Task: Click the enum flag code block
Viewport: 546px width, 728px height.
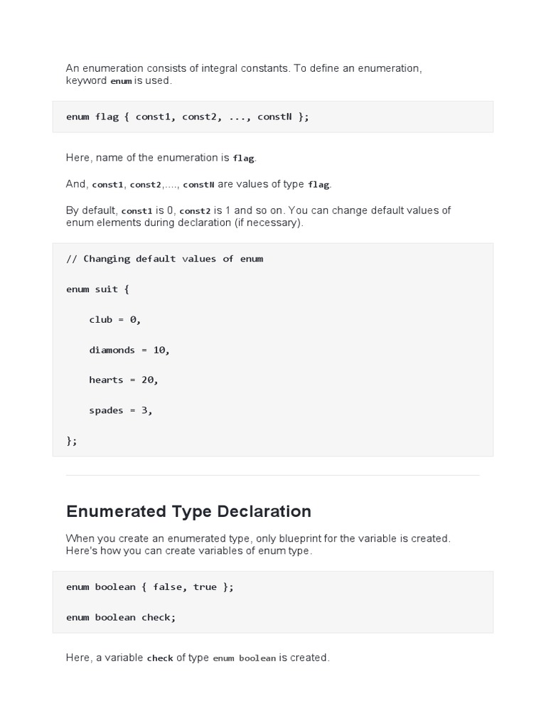Action: [188, 117]
